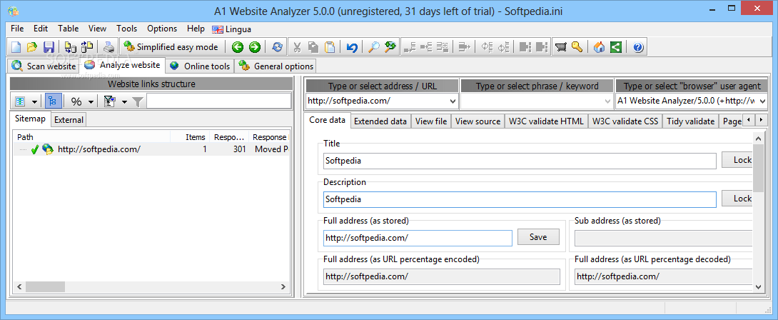
Task: Open the W3C validate CSS tab
Action: click(625, 121)
